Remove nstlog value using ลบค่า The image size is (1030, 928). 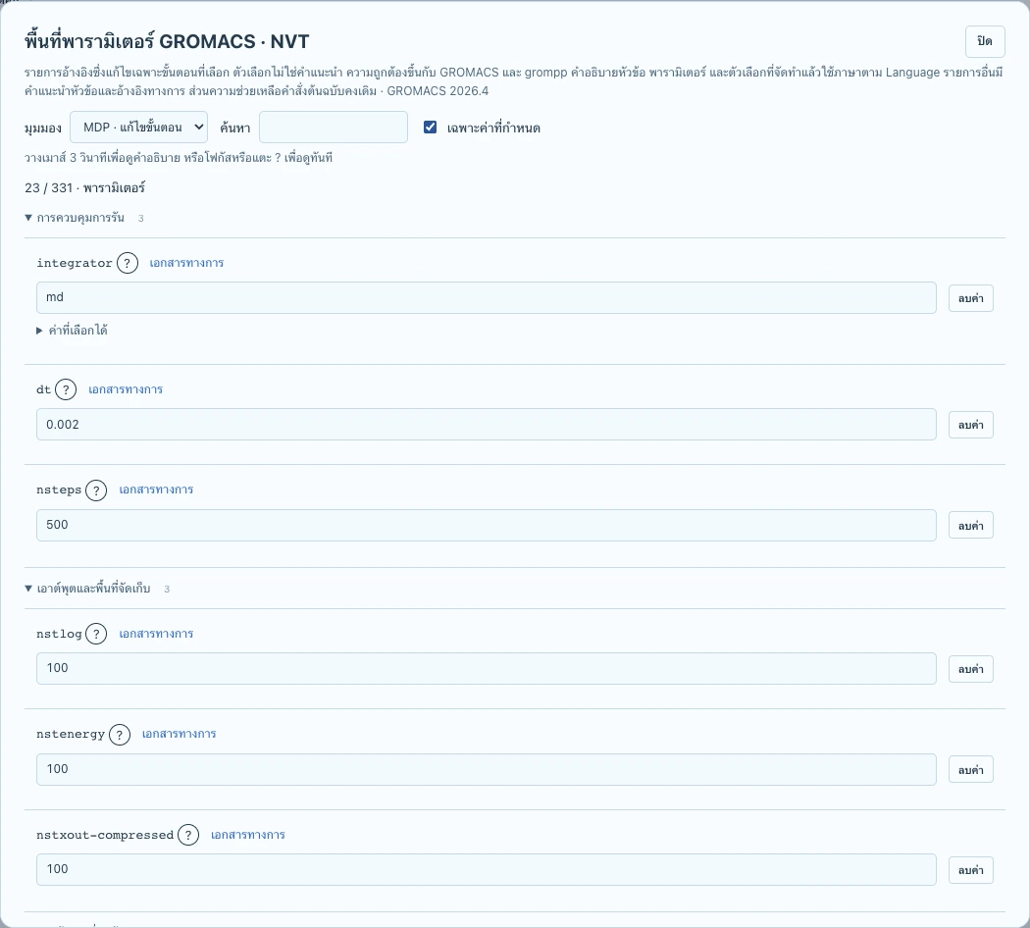click(x=971, y=669)
